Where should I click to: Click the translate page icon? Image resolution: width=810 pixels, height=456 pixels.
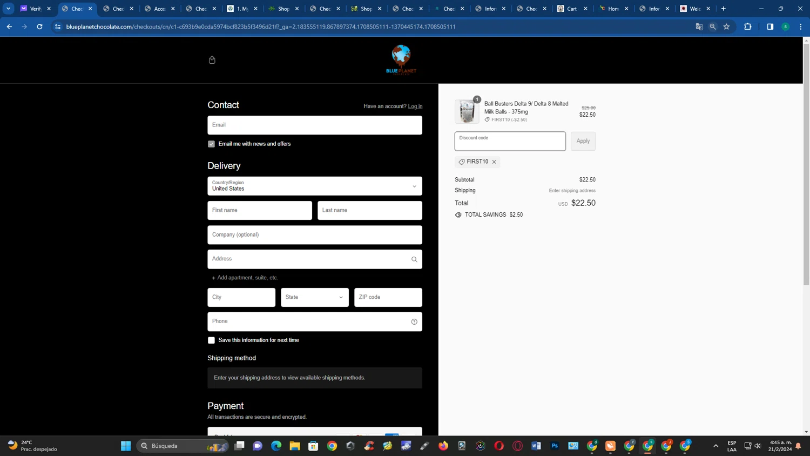tap(699, 26)
